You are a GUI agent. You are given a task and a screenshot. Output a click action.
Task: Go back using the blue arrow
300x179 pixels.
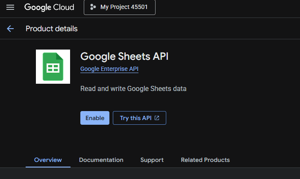[10, 29]
